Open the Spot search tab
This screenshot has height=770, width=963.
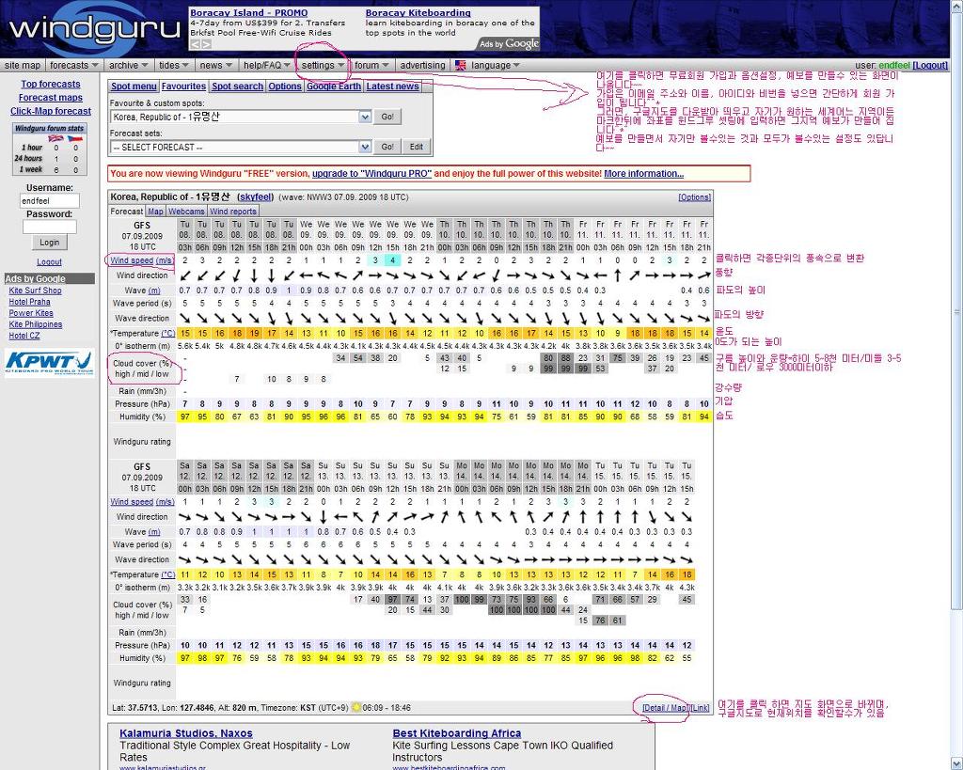[237, 86]
